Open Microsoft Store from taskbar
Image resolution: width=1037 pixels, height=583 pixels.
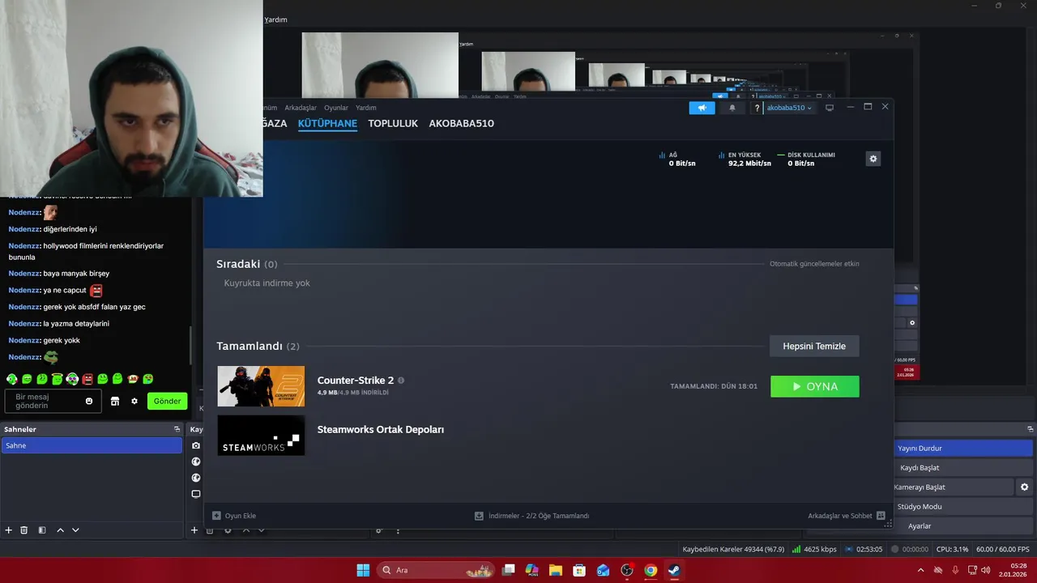pyautogui.click(x=579, y=570)
